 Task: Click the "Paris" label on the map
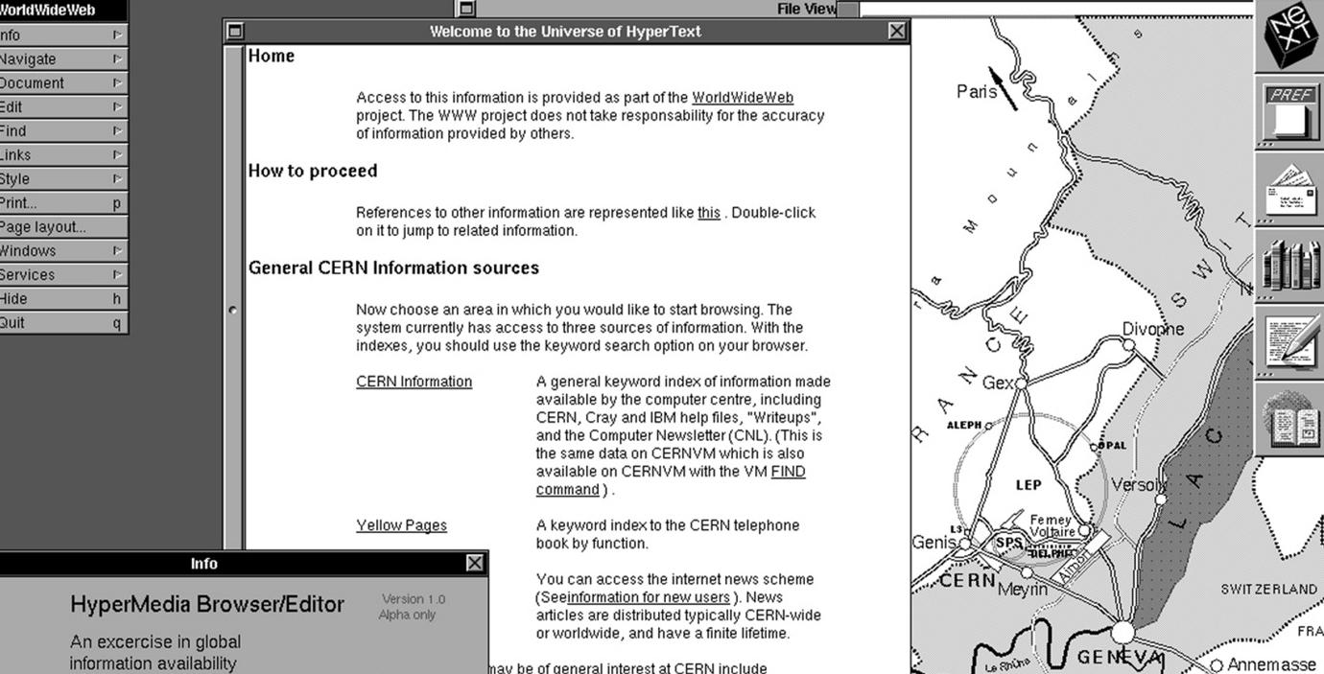977,91
